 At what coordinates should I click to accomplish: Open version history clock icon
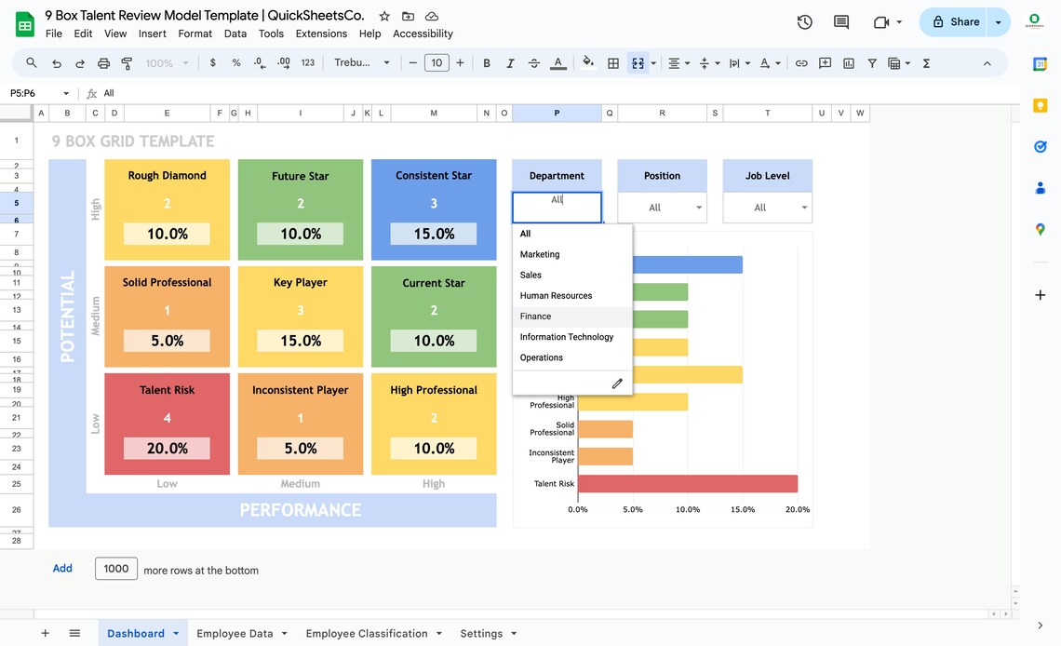click(x=804, y=21)
